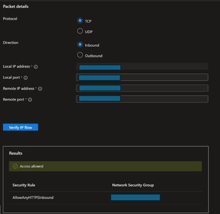Viewport: 220px width, 214px height.
Task: Click the Access allowed result banner
Action: pyautogui.click(x=106, y=166)
